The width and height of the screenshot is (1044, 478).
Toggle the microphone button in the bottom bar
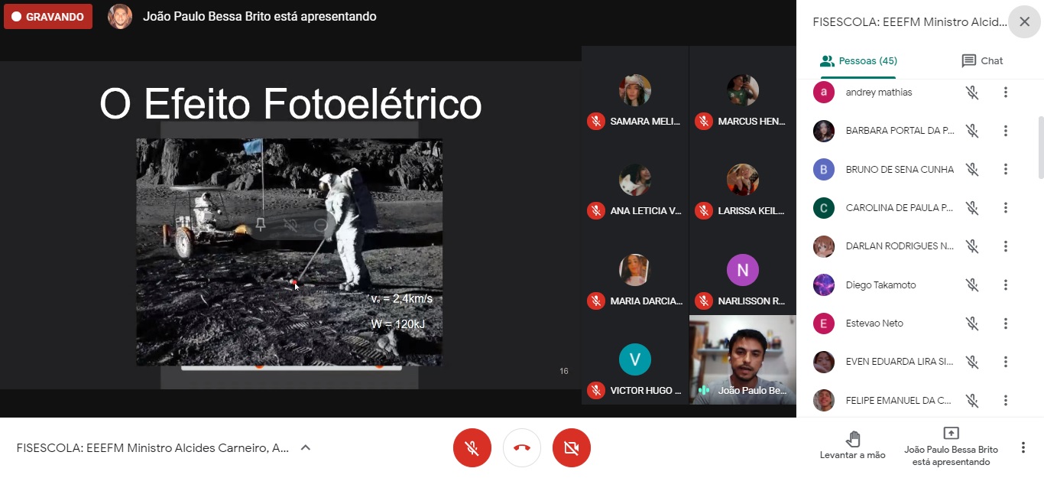(x=472, y=448)
